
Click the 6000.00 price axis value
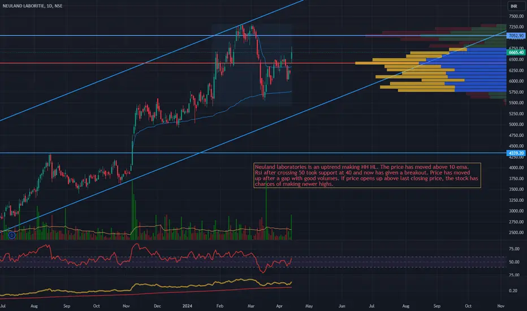click(x=516, y=81)
